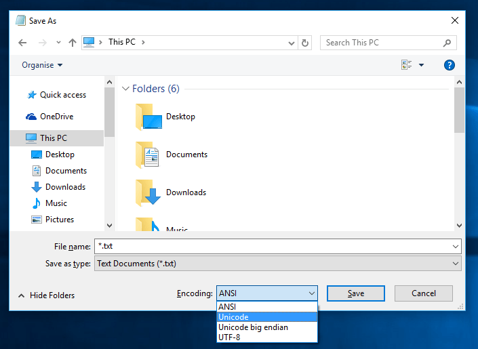This screenshot has width=478, height=349.
Task: Choose UTF-8 from the encoding list
Action: point(228,337)
